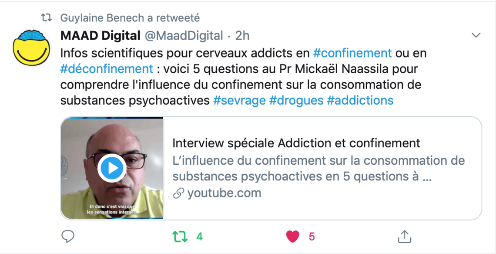The height and width of the screenshot is (254, 496).
Task: Click the reply speech bubble icon
Action: pos(67,236)
